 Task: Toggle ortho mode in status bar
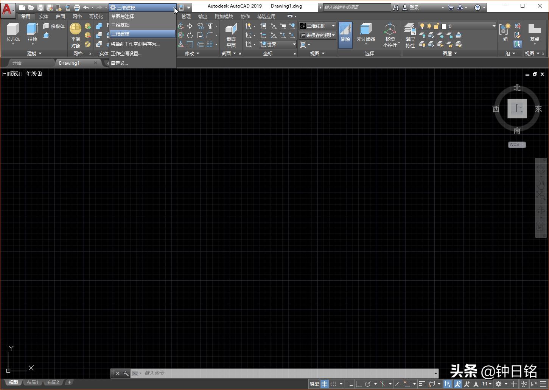[359, 384]
